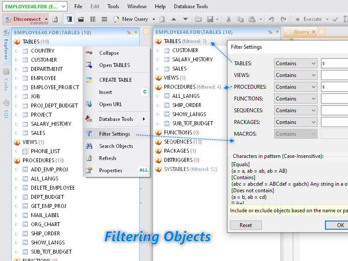Image resolution: width=348 pixels, height=261 pixels.
Task: Click the redo arrow icon
Action: (283, 19)
